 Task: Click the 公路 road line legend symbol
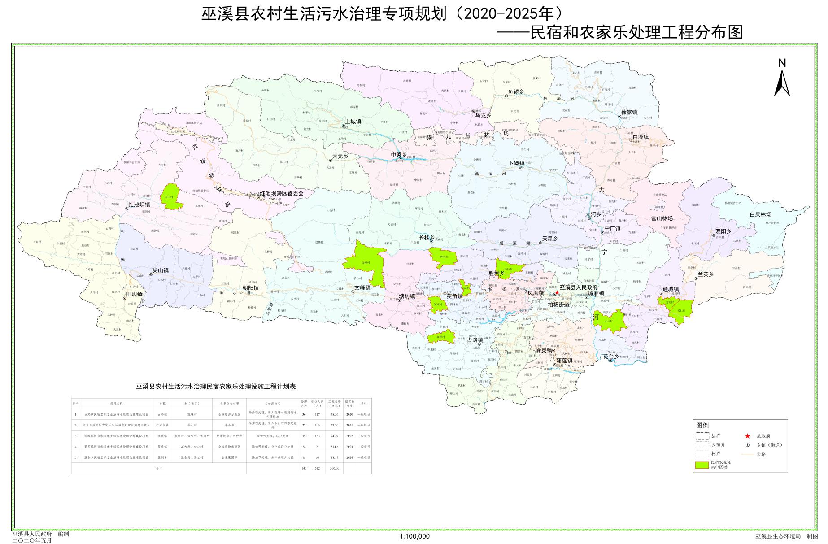point(747,454)
